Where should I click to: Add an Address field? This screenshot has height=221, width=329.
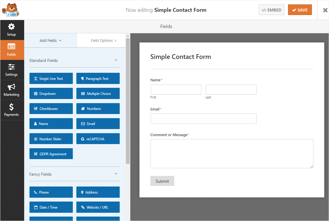98,192
